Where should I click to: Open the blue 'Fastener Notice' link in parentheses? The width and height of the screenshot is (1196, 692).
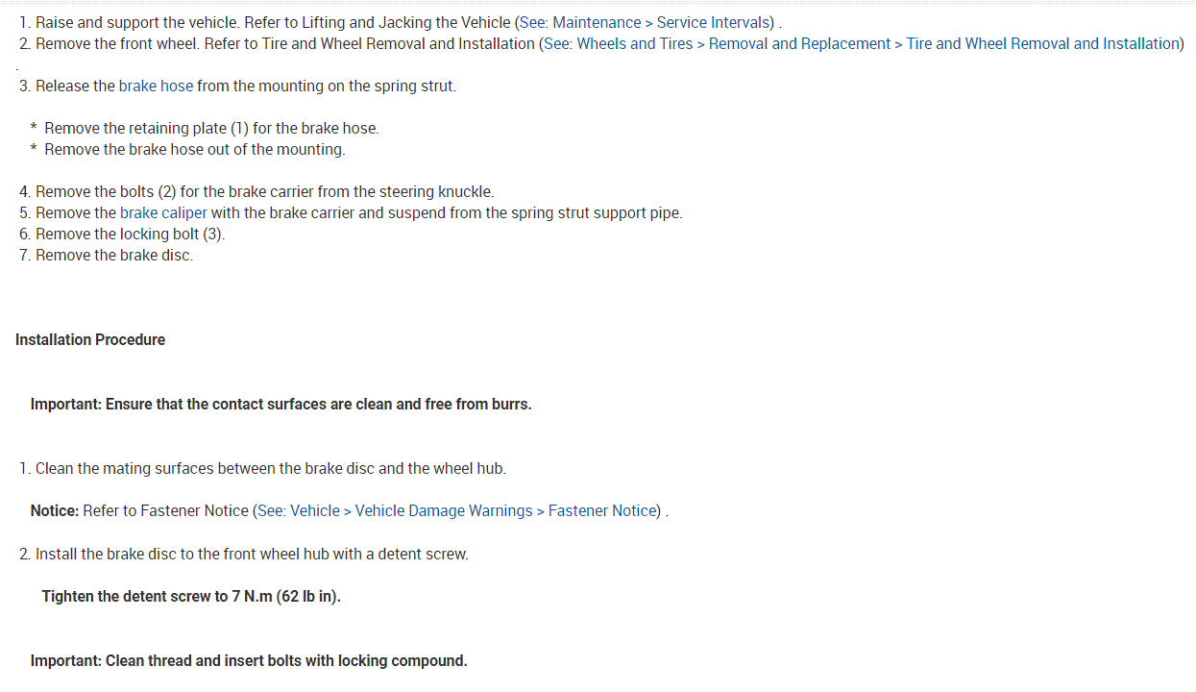point(602,510)
